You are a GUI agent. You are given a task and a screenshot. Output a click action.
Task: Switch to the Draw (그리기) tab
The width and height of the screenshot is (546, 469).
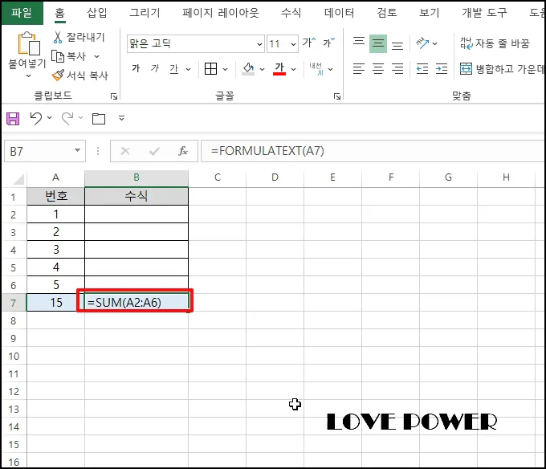(145, 13)
